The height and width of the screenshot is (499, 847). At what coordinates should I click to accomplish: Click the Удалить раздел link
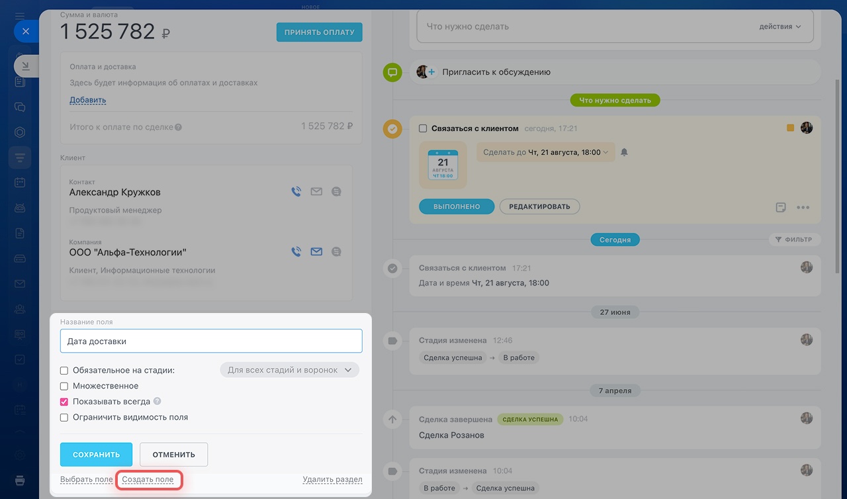pyautogui.click(x=332, y=480)
